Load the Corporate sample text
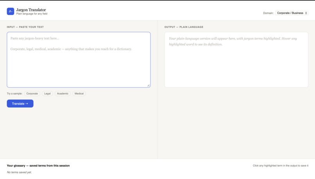 coord(32,94)
